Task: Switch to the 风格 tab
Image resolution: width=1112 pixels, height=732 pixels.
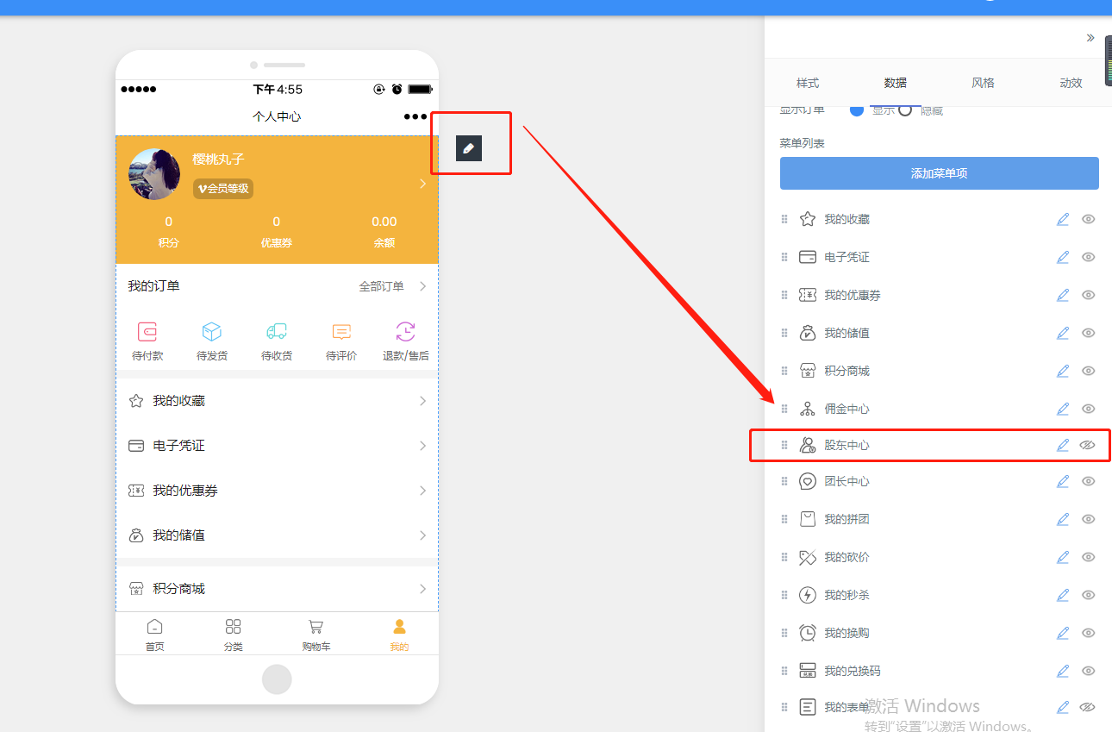Action: (983, 82)
